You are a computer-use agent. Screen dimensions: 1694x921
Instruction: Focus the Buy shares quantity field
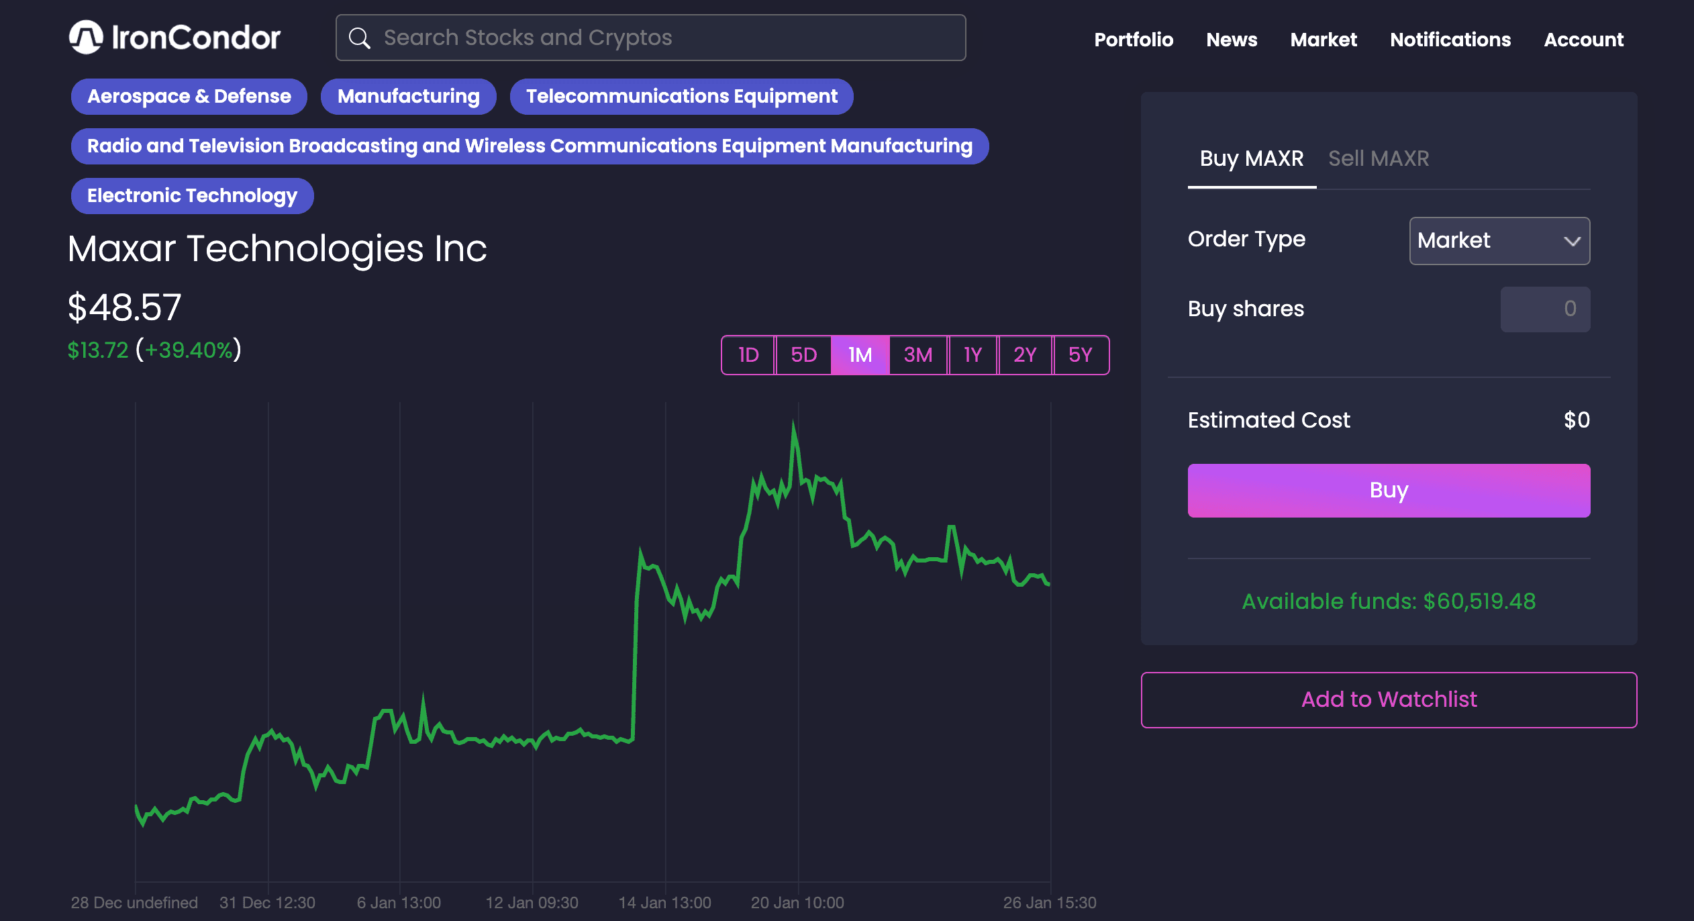click(1545, 309)
